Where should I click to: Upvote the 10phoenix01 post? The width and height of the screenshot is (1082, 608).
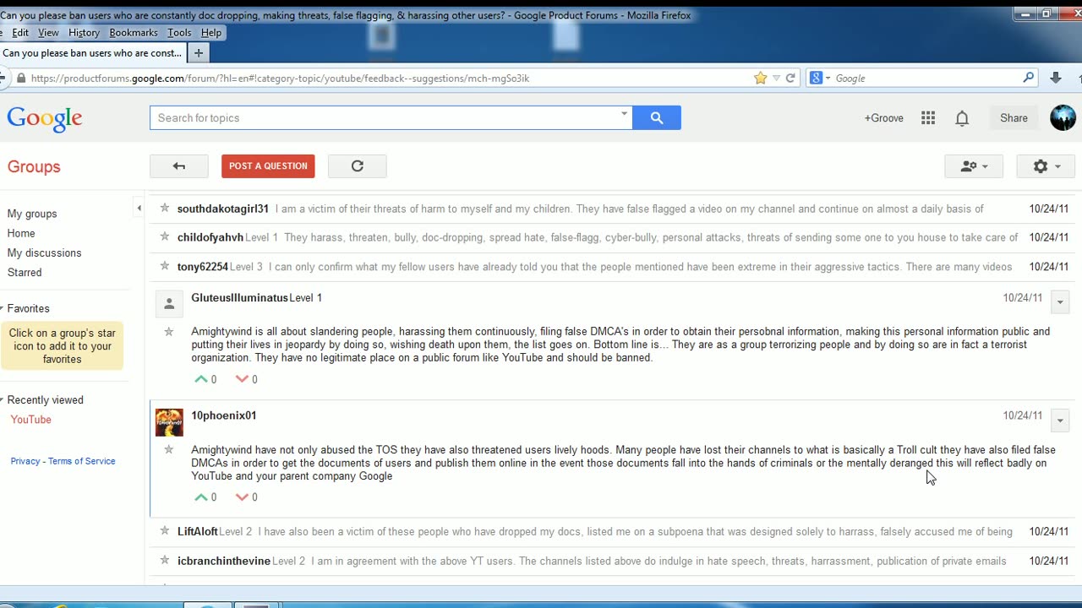coord(201,497)
